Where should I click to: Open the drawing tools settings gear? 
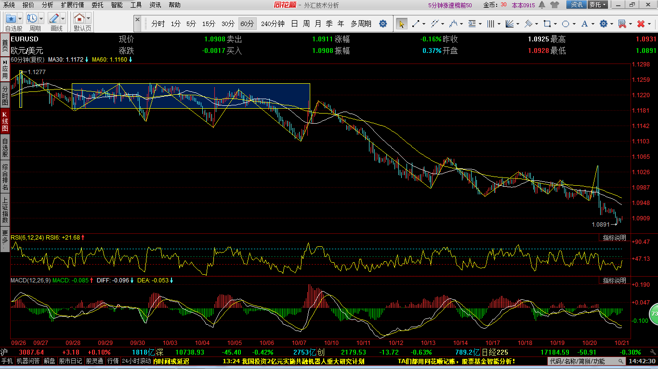[603, 24]
